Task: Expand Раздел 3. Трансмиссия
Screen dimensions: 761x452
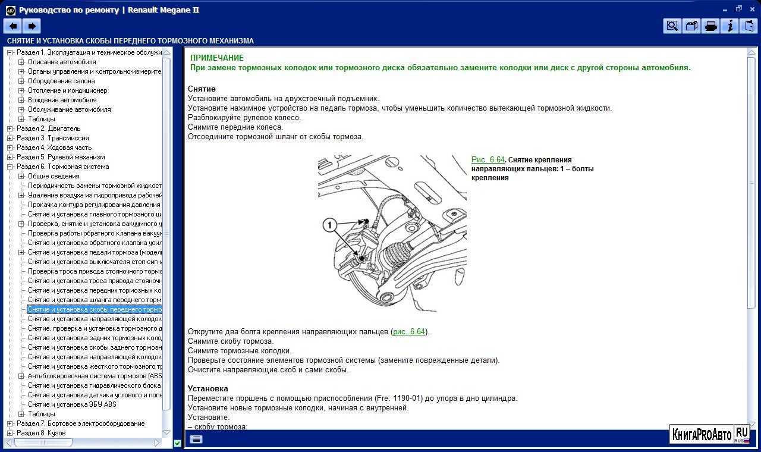Action: pyautogui.click(x=10, y=138)
